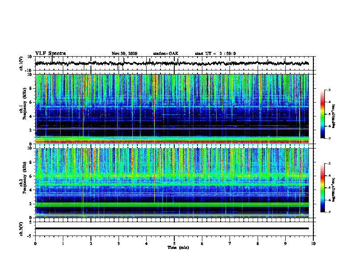Click the "2" kHz tick on ch.1 frequency axis
The image size is (353, 273).
coord(31,130)
